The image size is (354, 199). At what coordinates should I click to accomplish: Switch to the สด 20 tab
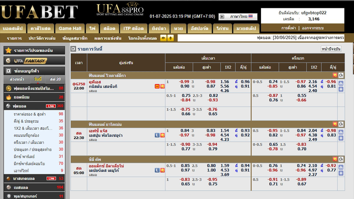pos(55,79)
